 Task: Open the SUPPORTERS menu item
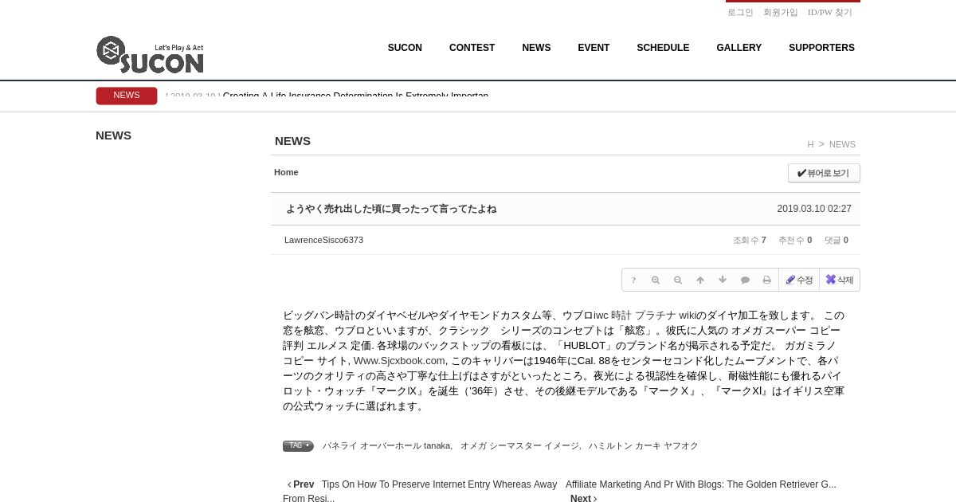click(821, 48)
